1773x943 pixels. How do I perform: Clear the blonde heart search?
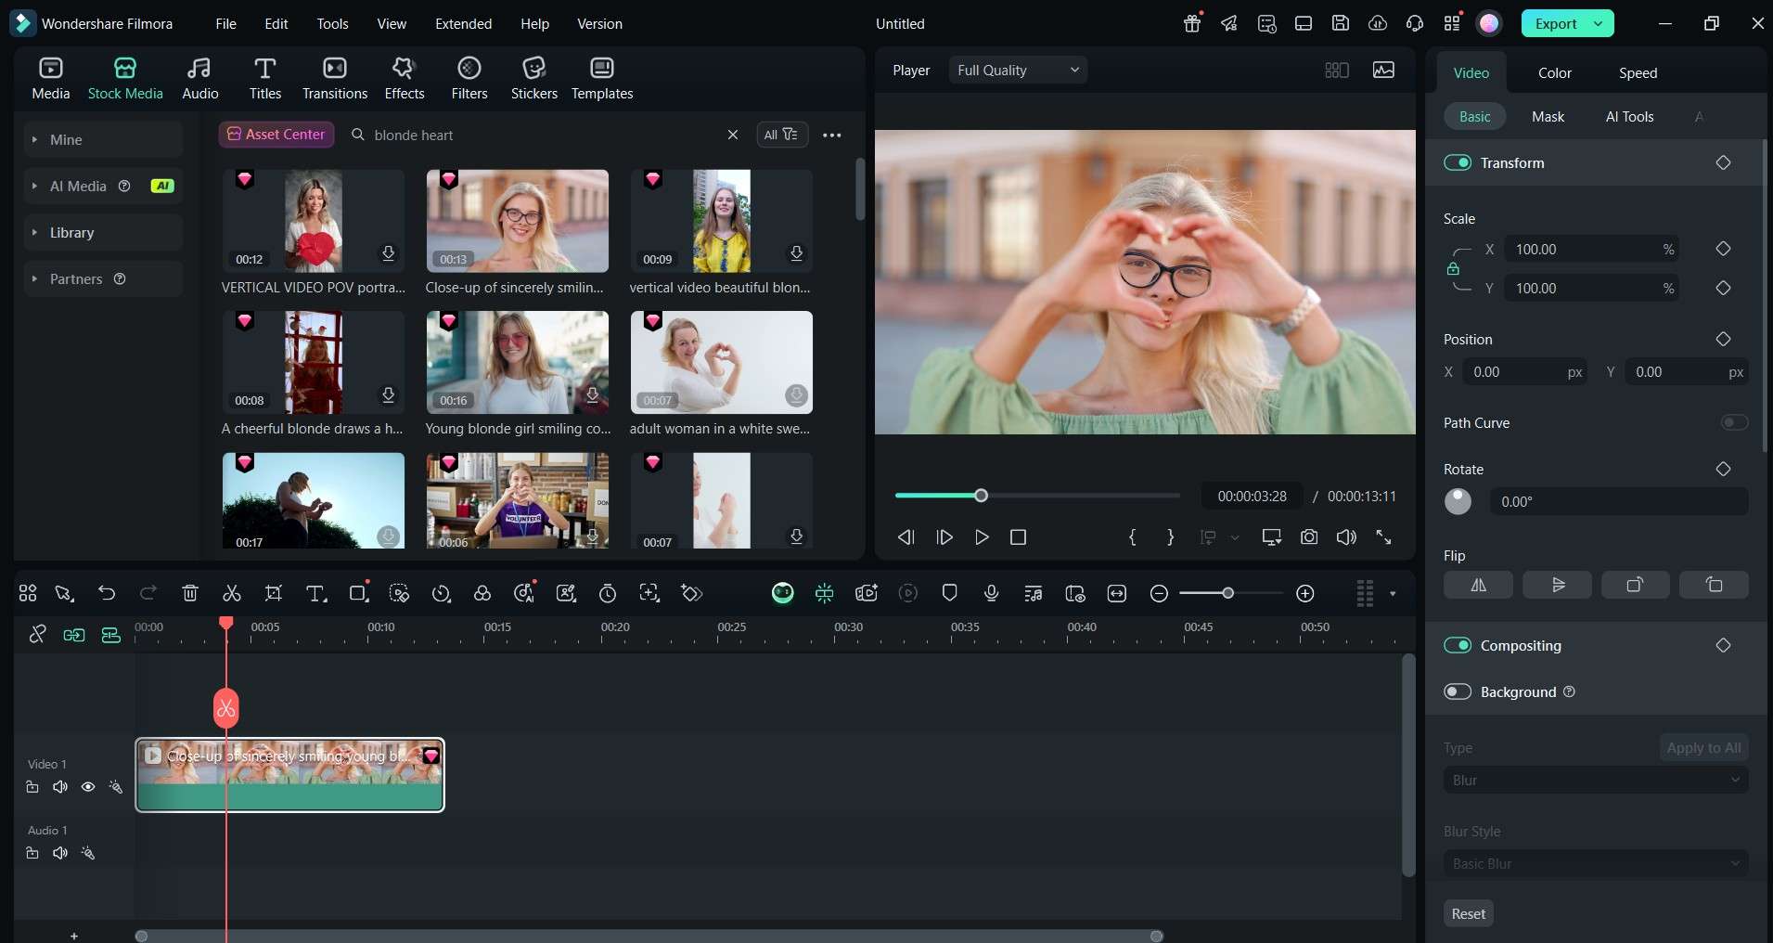pos(732,135)
